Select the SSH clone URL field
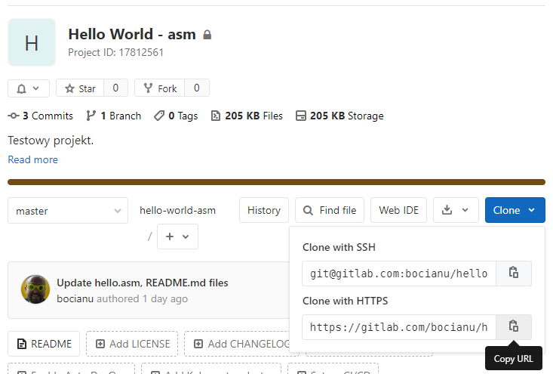Viewport: 553px width, 374px height. click(399, 274)
